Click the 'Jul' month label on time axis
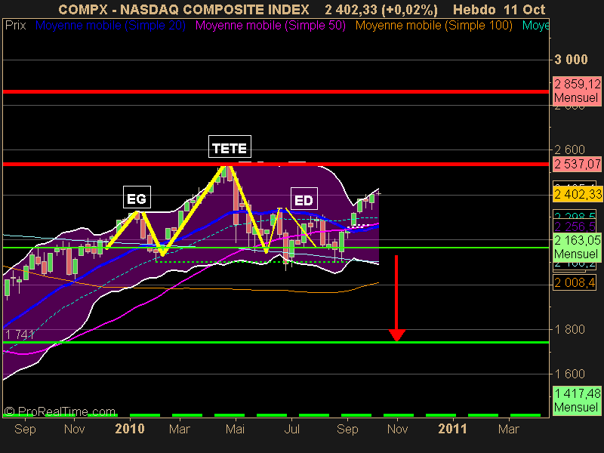This screenshot has width=604, height=453. pyautogui.click(x=291, y=429)
